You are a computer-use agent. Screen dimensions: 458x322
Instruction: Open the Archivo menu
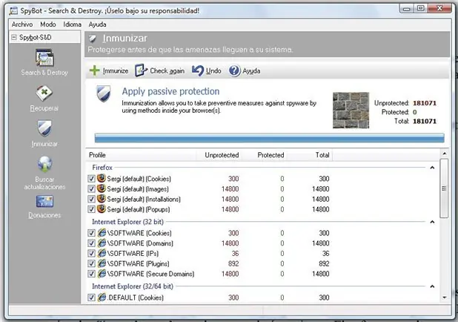pos(22,24)
